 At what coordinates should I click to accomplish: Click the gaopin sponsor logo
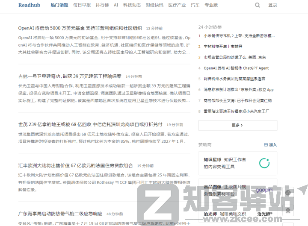point(264,190)
